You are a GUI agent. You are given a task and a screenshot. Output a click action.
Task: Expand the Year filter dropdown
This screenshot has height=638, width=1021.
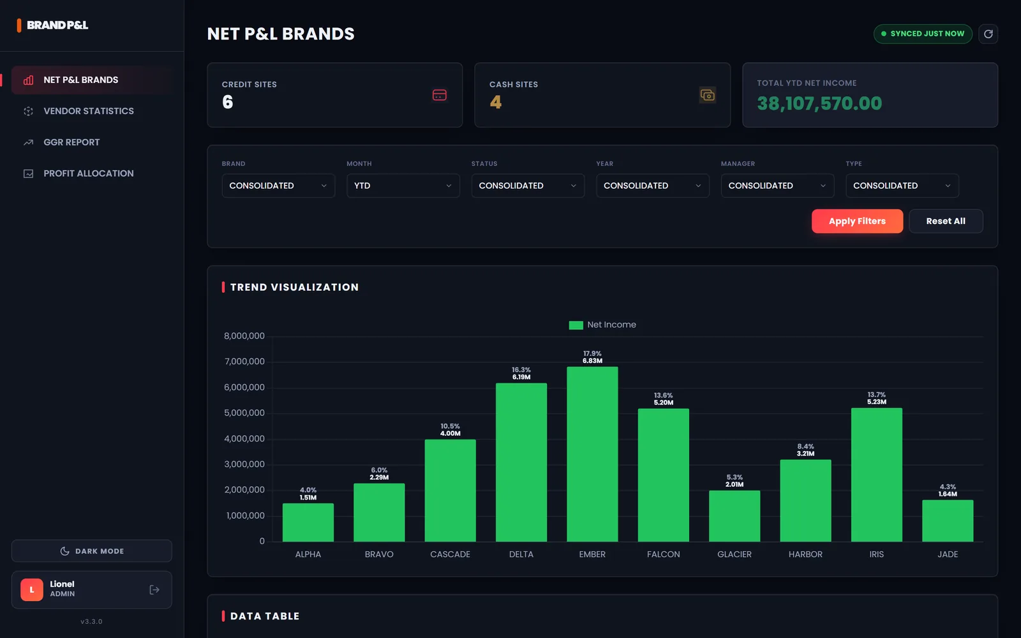pyautogui.click(x=652, y=186)
